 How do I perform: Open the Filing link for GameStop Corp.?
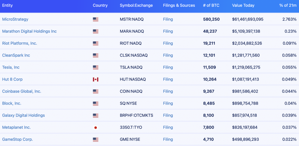168,139
